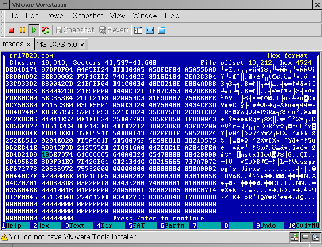The image size is (322, 247).
Task: Click the VMware Tools warning triangle icon
Action: [x=4, y=237]
